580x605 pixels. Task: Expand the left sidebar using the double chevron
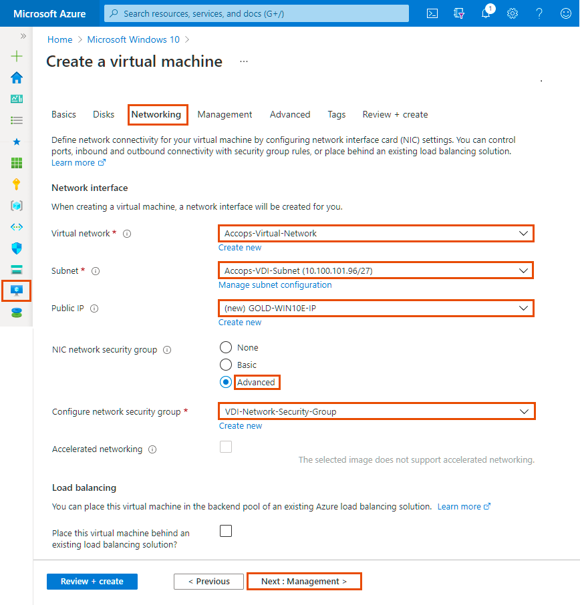pyautogui.click(x=23, y=36)
